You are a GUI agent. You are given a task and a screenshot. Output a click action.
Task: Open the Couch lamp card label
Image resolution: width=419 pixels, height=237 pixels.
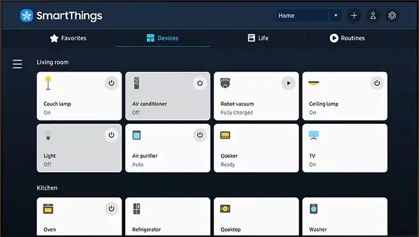click(x=57, y=104)
